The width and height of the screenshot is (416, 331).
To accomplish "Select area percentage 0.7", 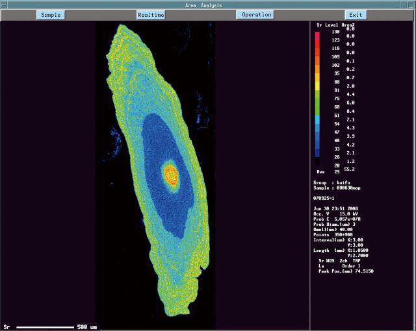I will tap(351, 78).
